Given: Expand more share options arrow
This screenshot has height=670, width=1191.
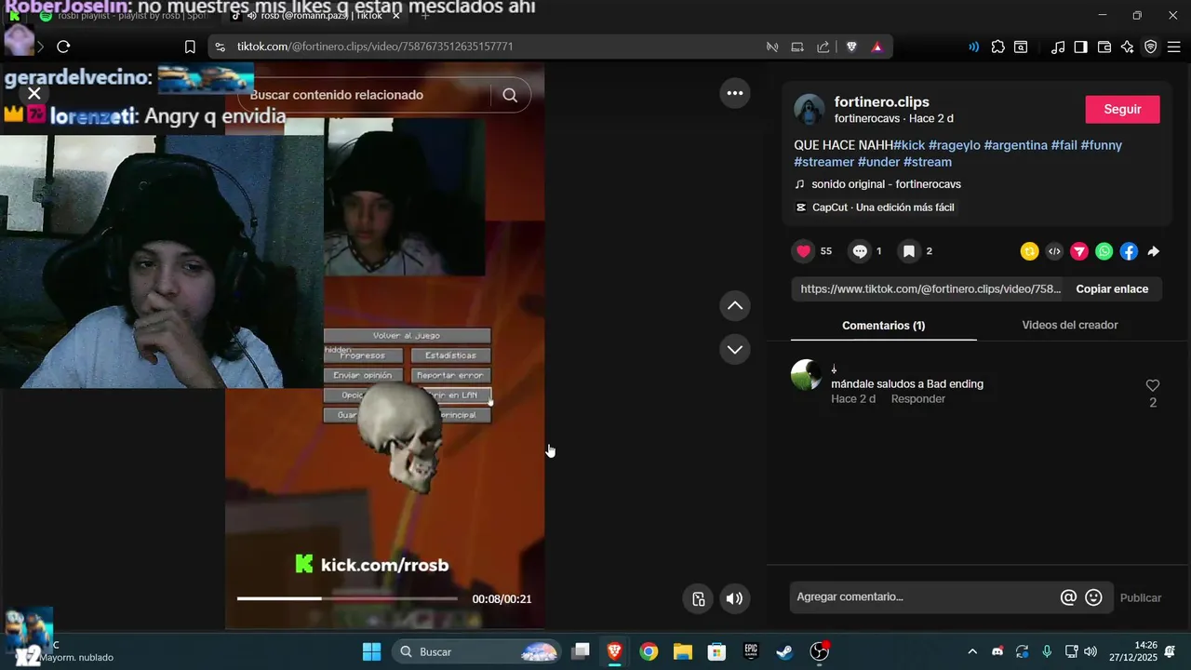Looking at the screenshot, I should pyautogui.click(x=1153, y=251).
